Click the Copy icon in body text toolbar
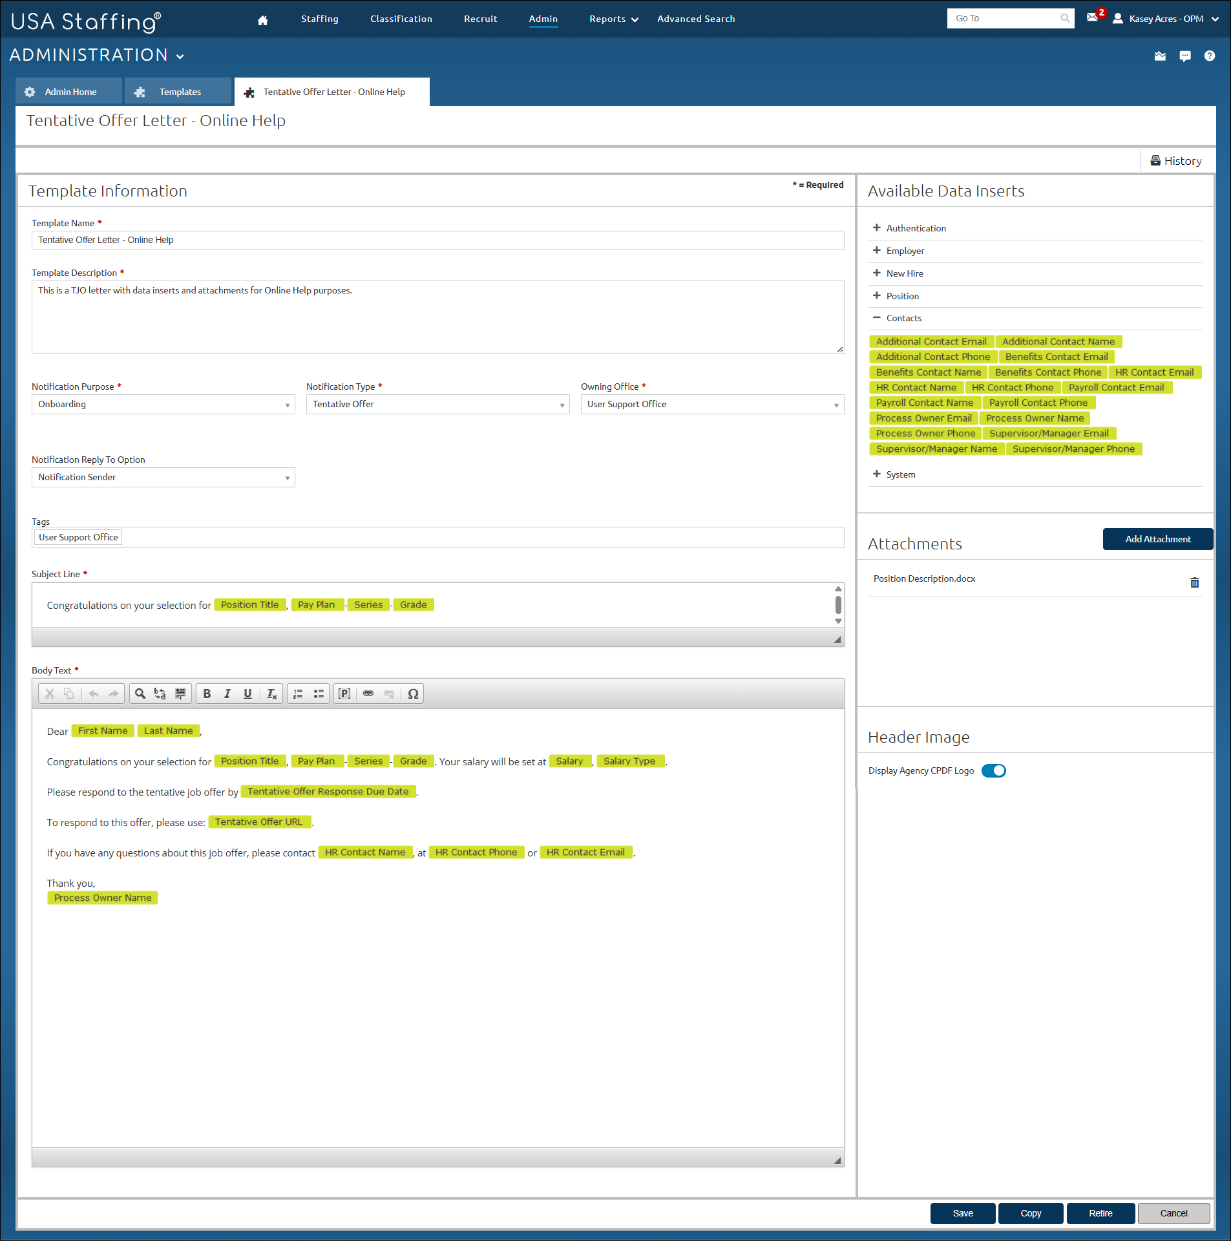1231x1241 pixels. tap(69, 694)
